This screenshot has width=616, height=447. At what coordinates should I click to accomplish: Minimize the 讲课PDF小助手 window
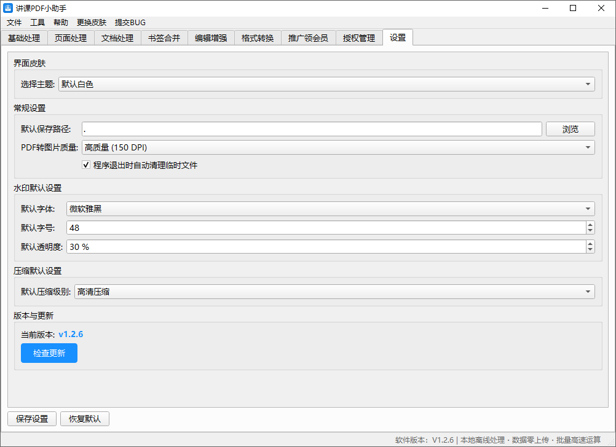545,8
